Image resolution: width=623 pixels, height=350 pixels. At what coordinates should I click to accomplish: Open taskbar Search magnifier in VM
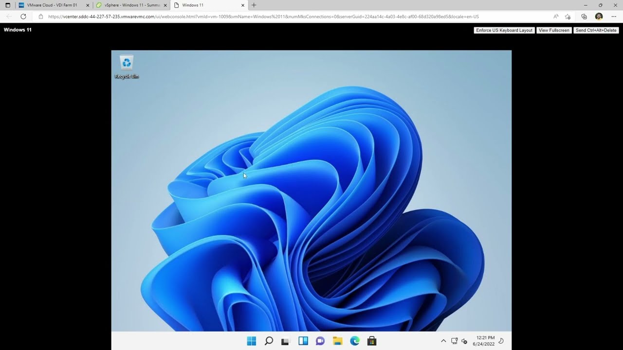click(269, 341)
